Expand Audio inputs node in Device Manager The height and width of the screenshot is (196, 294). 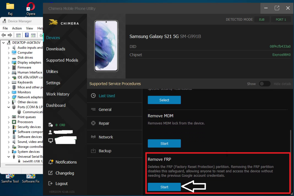9,48
